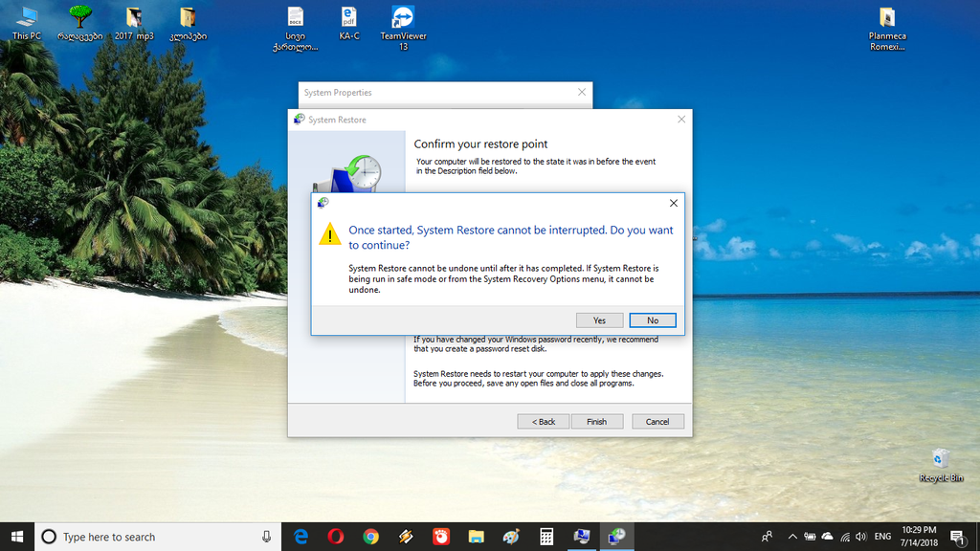Viewport: 980px width, 551px height.
Task: Select the Recycle Bin icon
Action: point(941,466)
